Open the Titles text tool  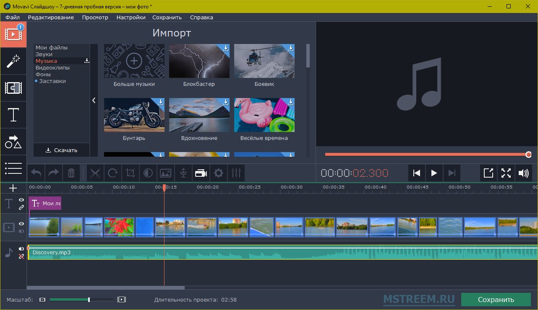[x=13, y=115]
